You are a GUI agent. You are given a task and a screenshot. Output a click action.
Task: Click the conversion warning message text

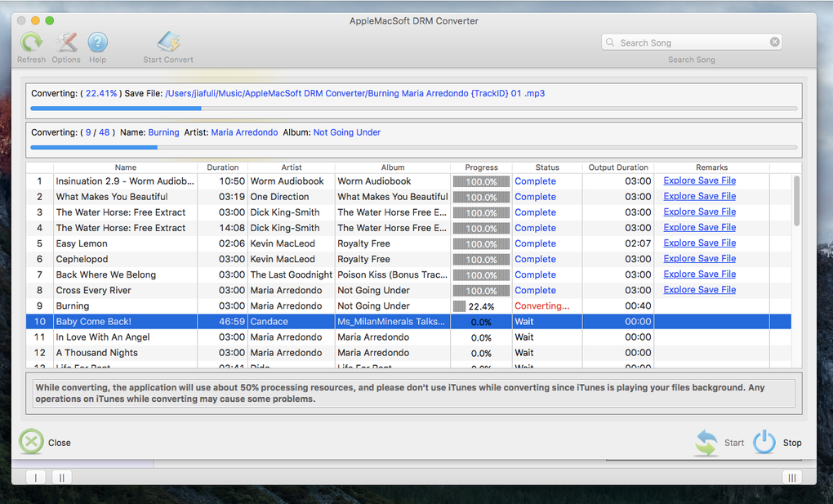(400, 394)
